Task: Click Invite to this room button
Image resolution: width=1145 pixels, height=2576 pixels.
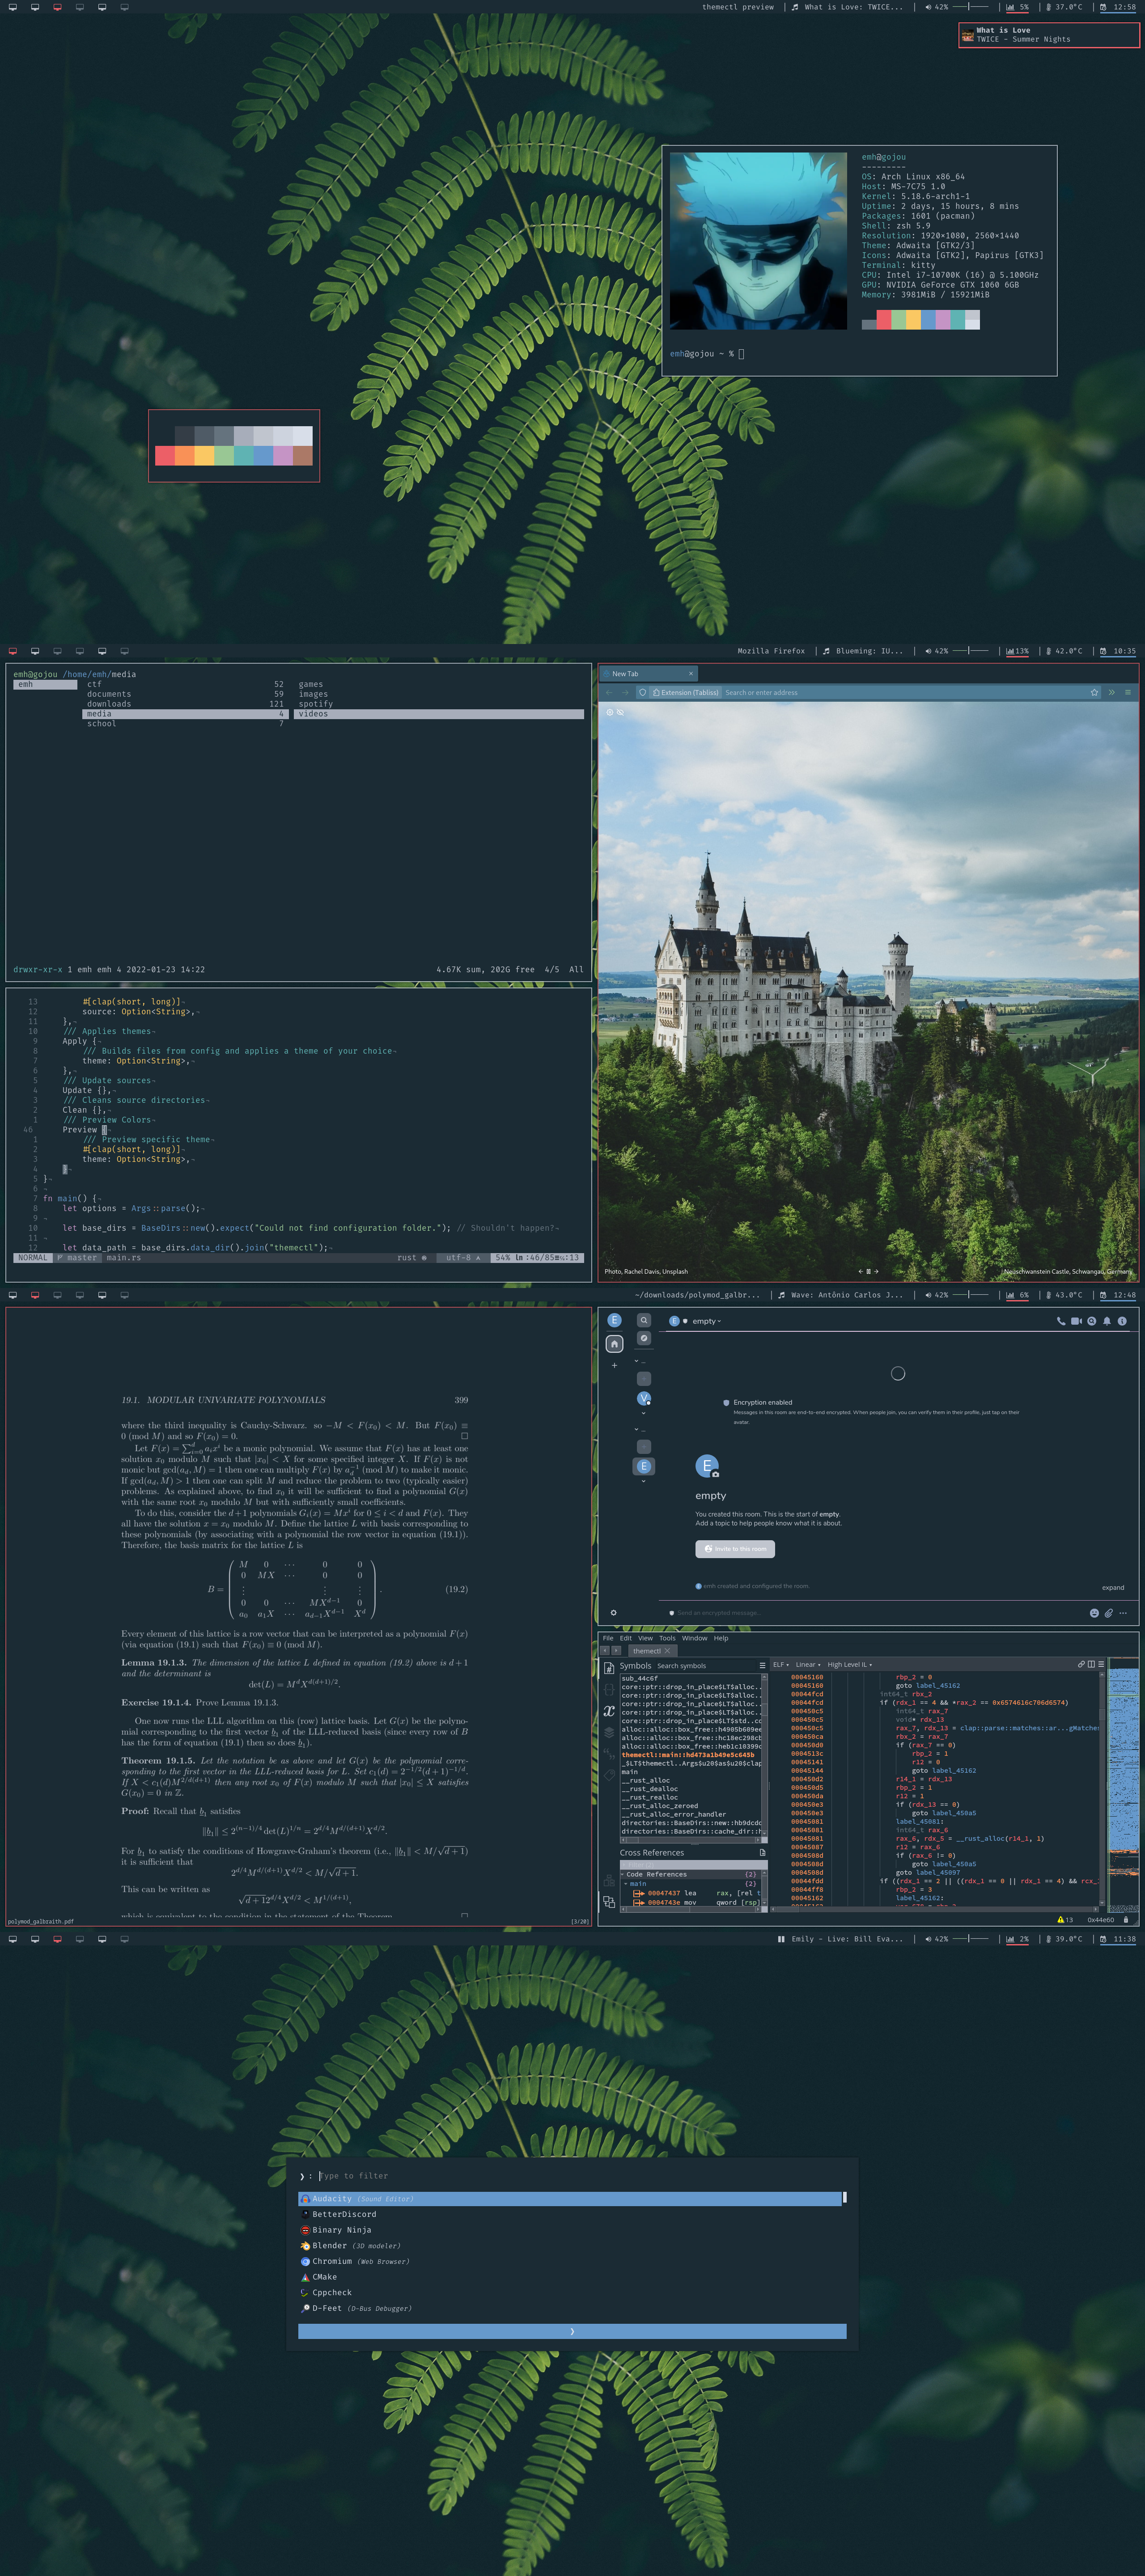Action: (x=735, y=1549)
